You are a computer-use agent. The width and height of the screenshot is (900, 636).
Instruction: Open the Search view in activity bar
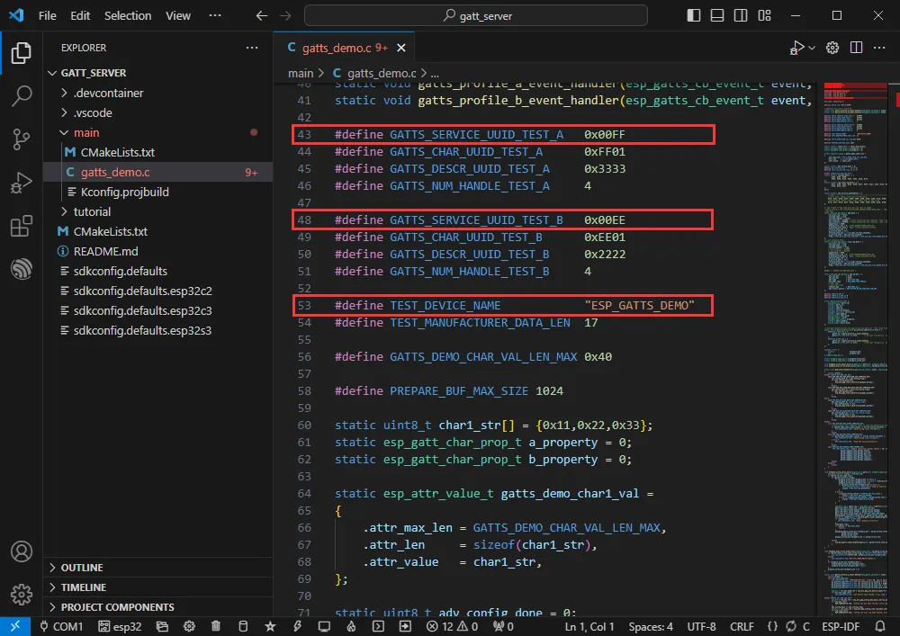[x=21, y=96]
